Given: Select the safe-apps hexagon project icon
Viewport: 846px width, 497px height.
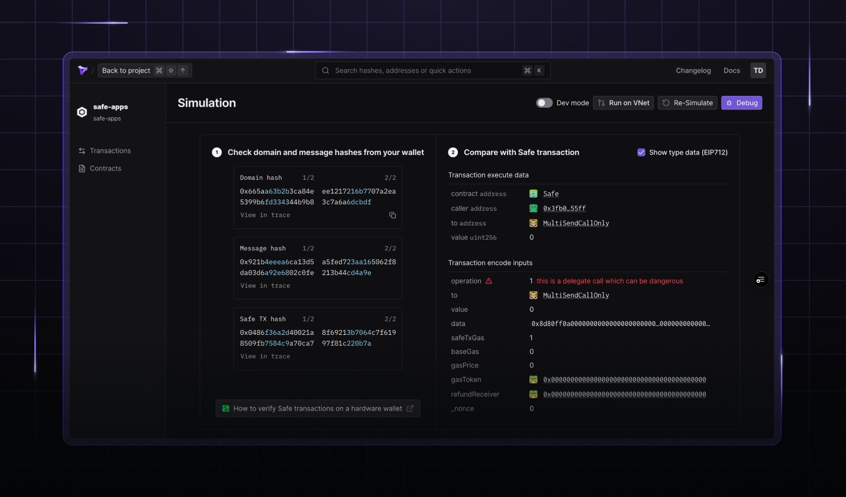Looking at the screenshot, I should (x=82, y=111).
